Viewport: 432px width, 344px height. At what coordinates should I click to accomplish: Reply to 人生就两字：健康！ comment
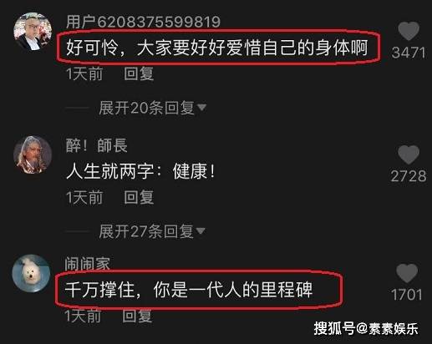click(139, 197)
